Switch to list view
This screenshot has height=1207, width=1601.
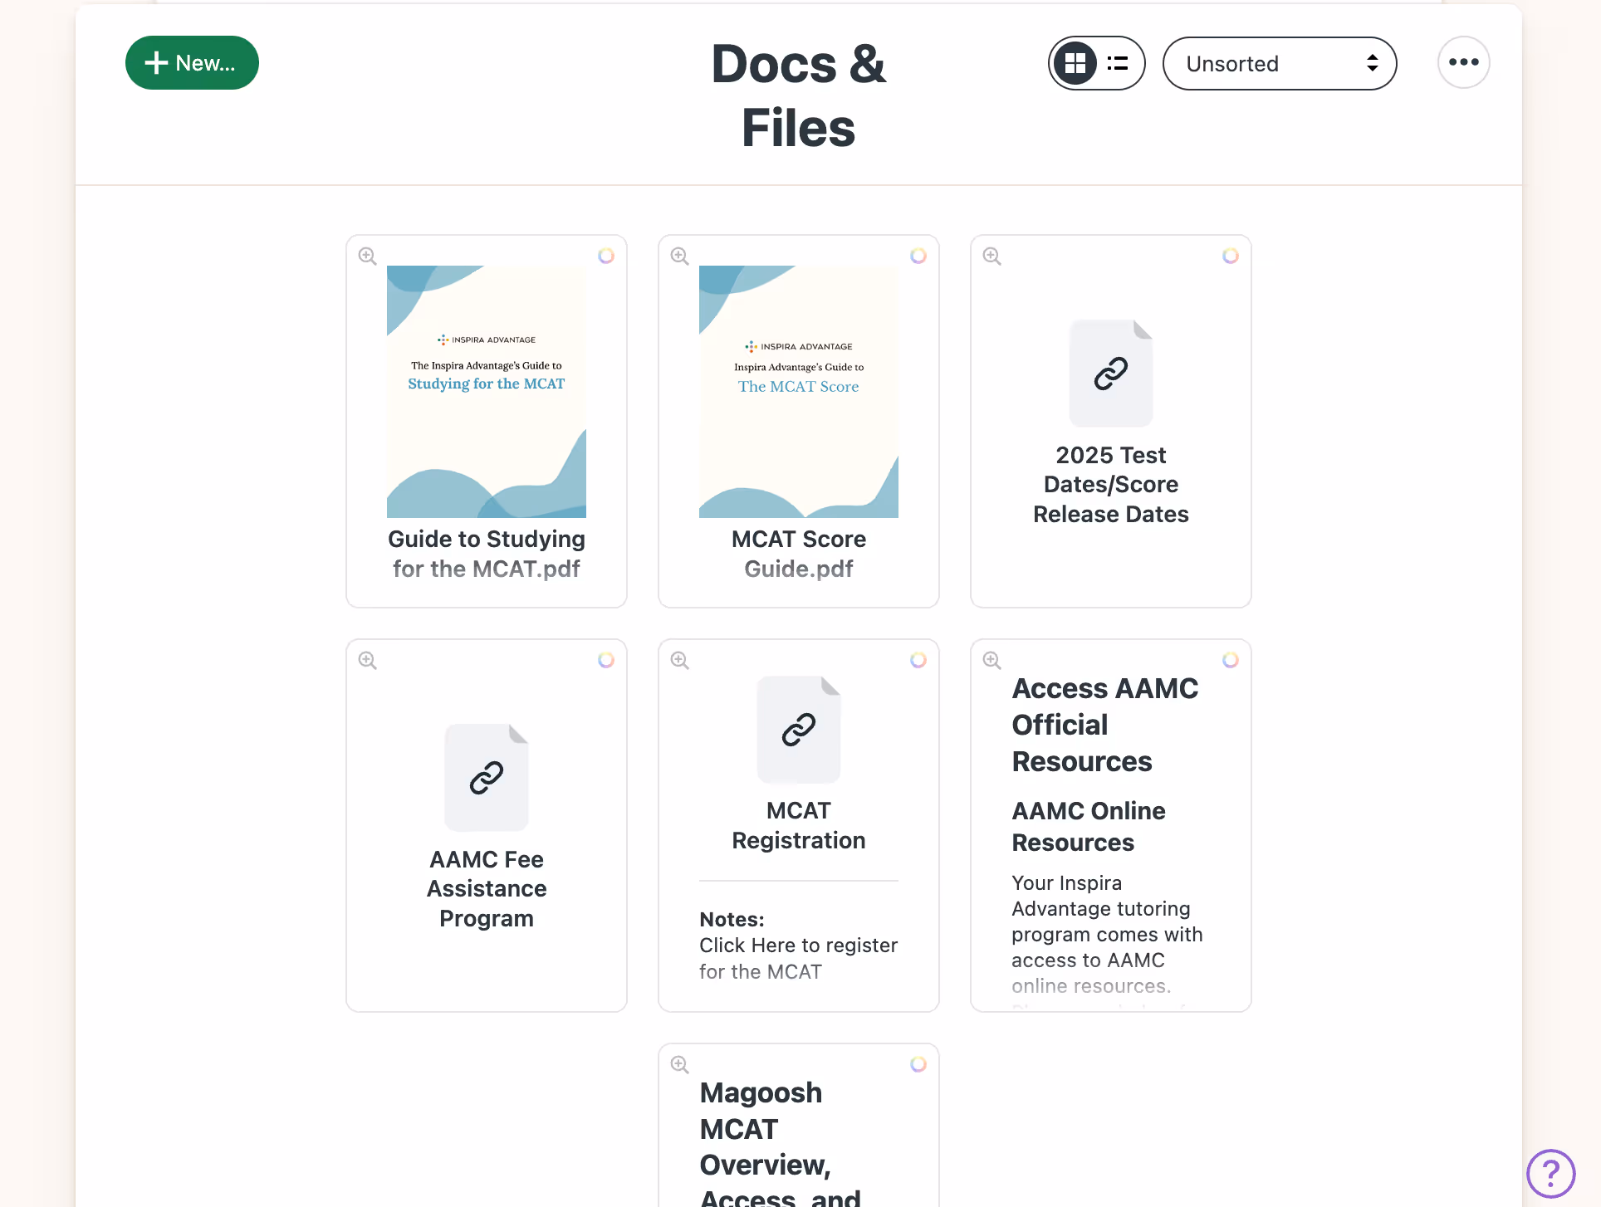tap(1118, 63)
